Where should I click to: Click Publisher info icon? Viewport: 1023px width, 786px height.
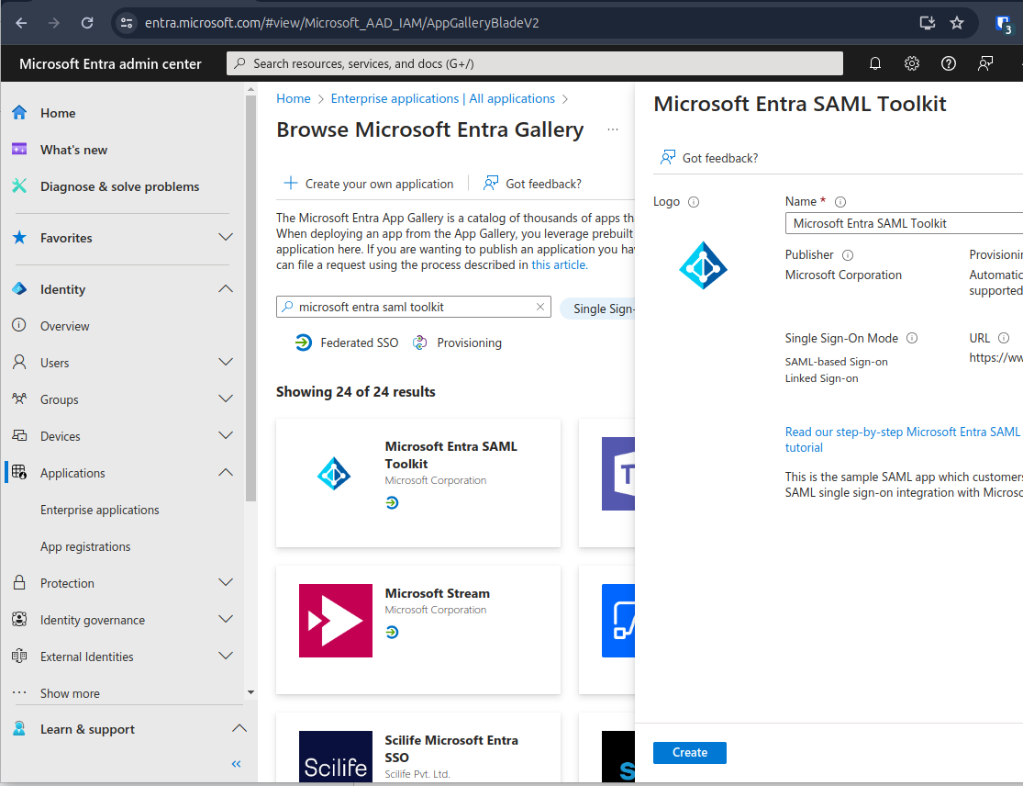[848, 254]
